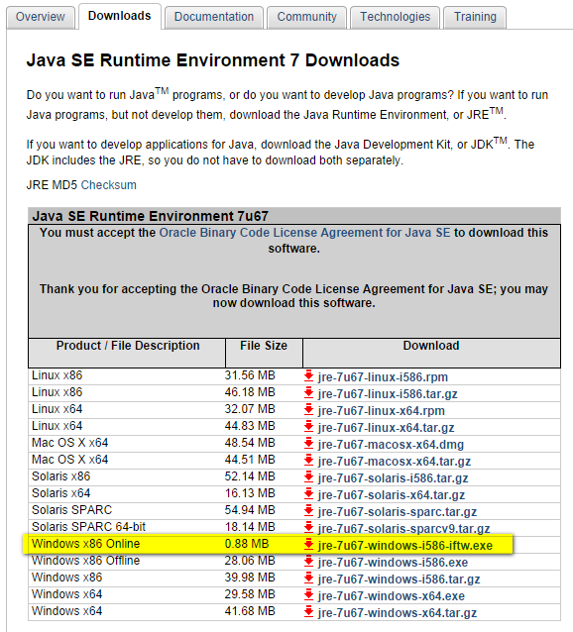573x632 pixels.
Task: Download jre-7u67-solaris-sparcv9.tar.gz file link
Action: tap(403, 528)
